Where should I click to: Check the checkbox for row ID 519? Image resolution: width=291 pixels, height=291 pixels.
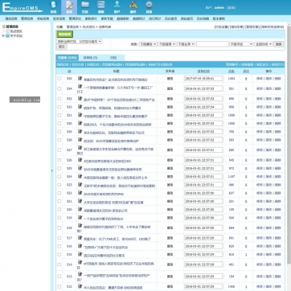coord(59,218)
